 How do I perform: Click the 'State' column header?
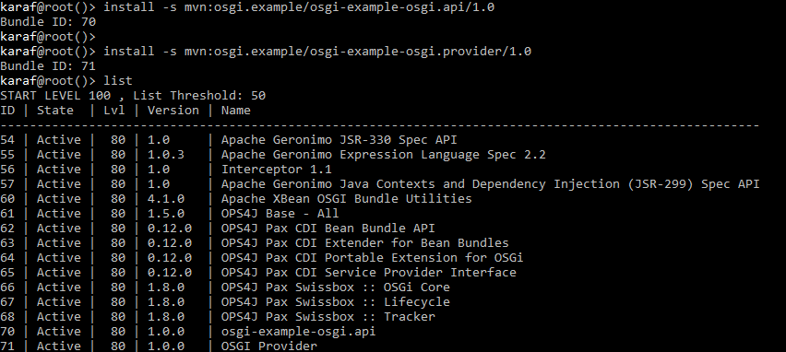55,111
